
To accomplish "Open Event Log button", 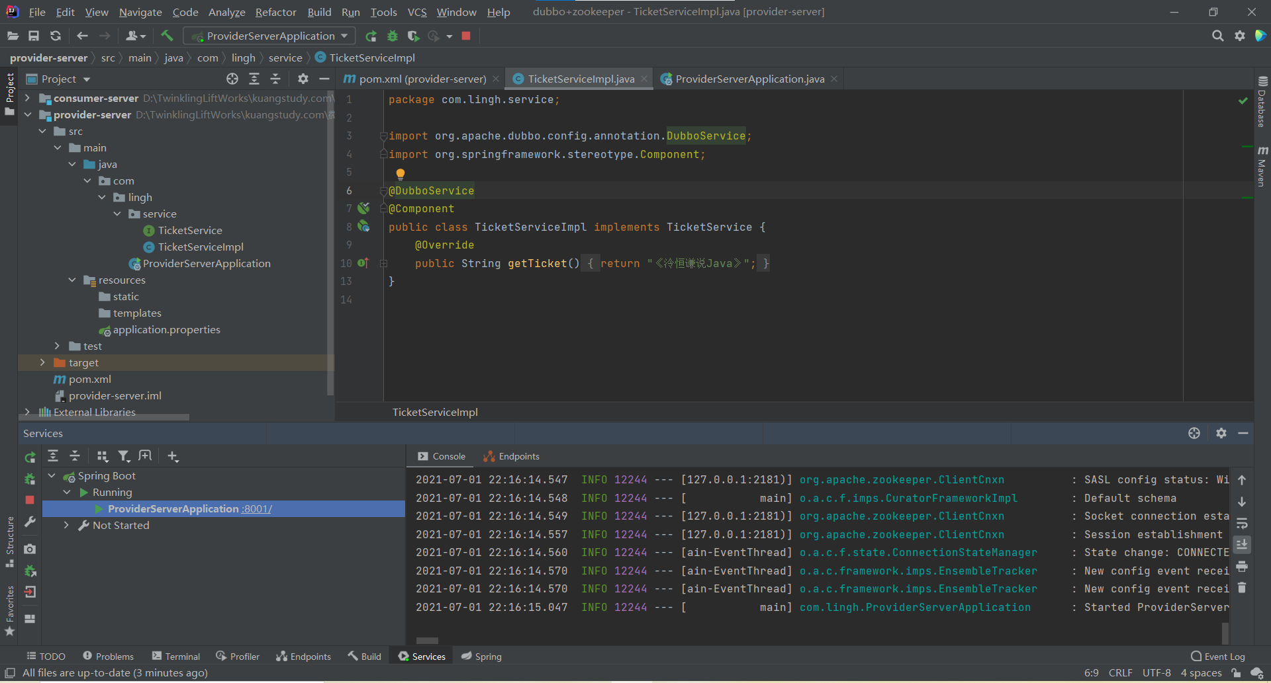I will (1217, 657).
